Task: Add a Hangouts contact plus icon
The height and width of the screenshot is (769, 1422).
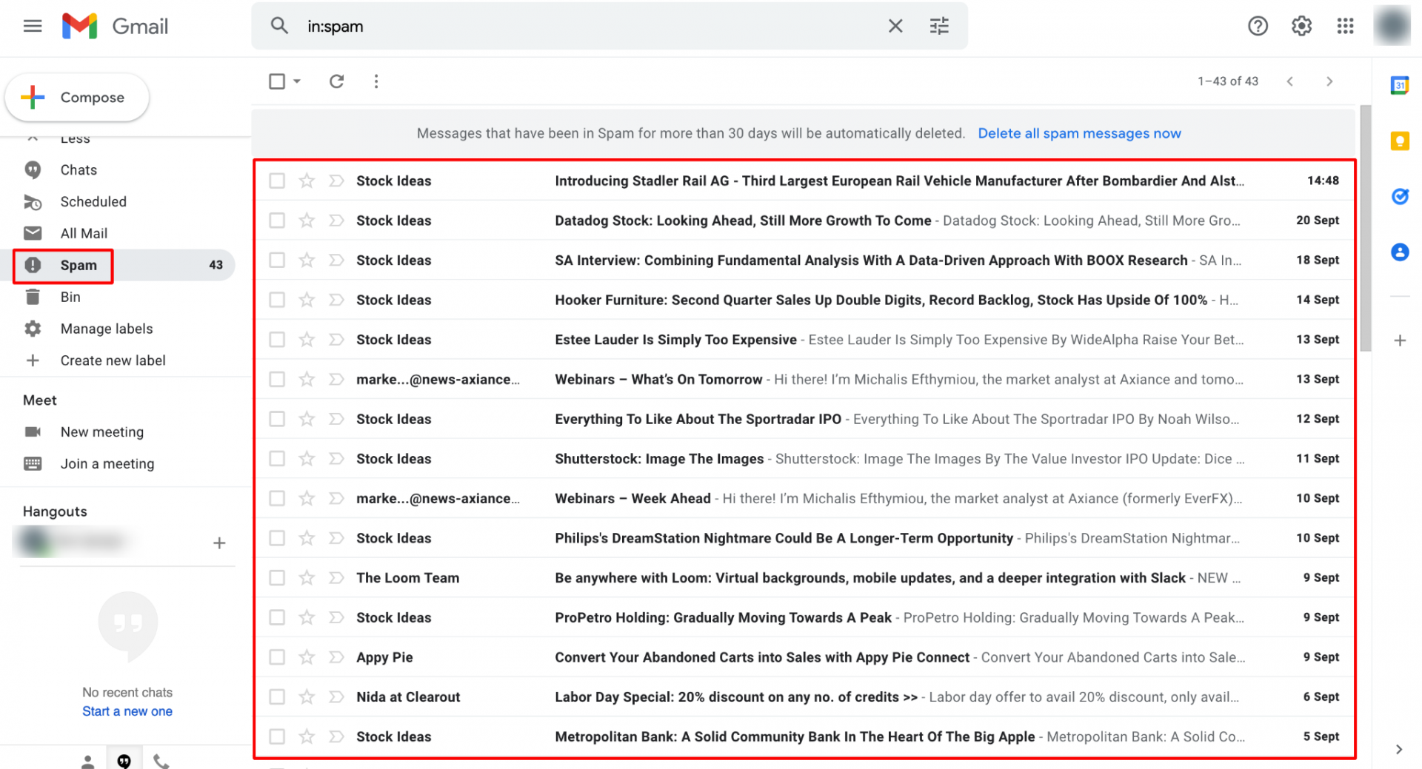Action: click(219, 543)
